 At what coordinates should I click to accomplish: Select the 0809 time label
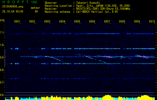(137, 21)
